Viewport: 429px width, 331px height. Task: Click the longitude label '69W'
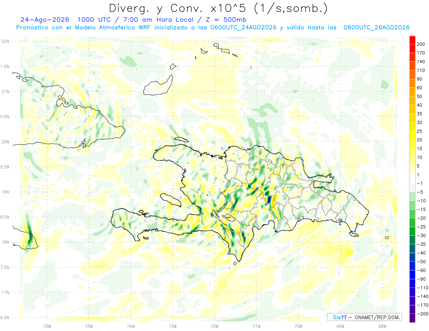(x=340, y=326)
